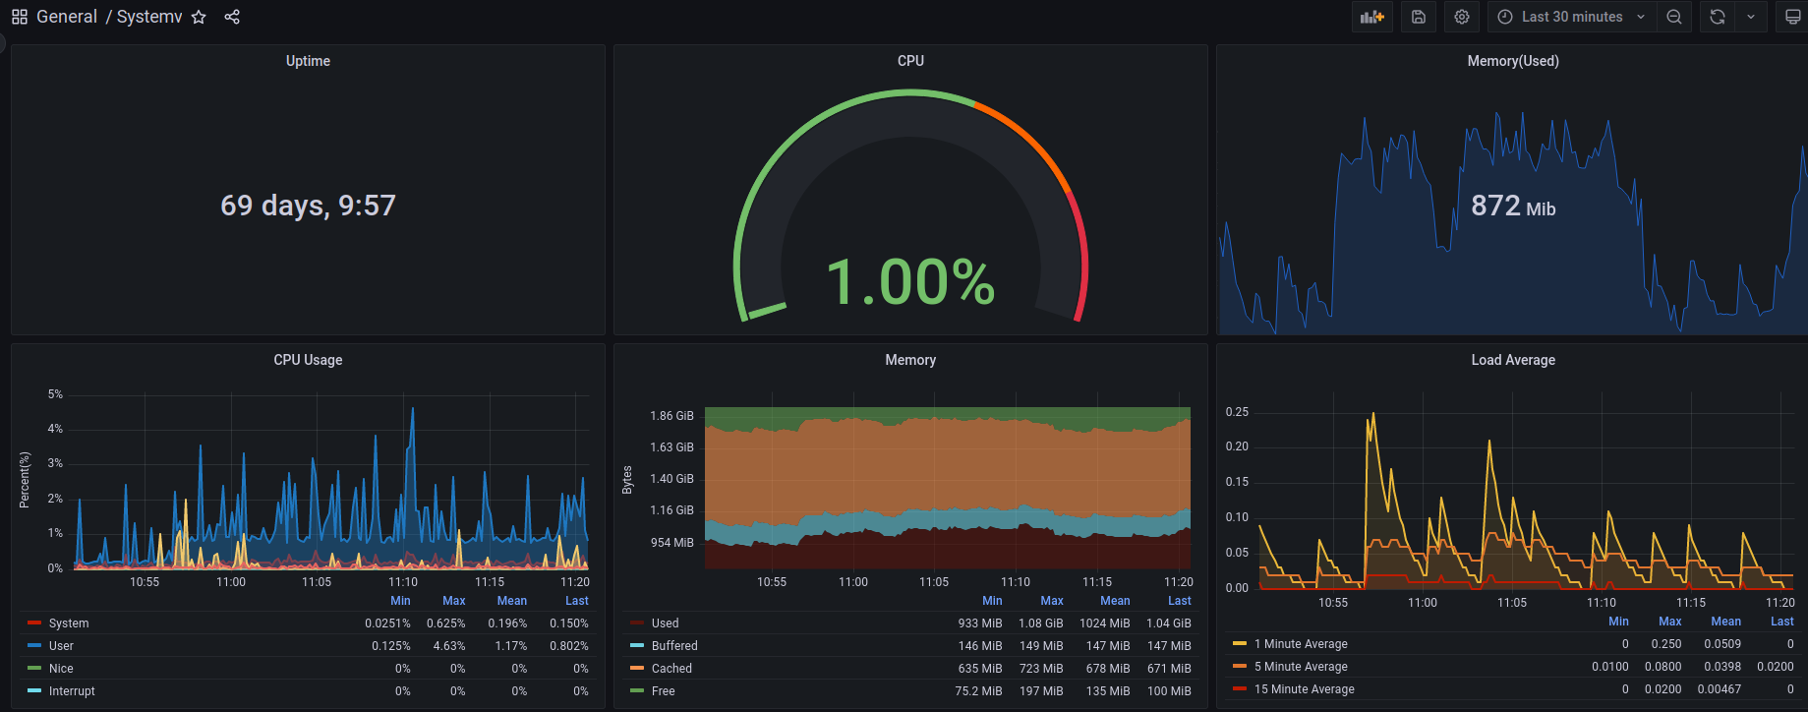This screenshot has height=712, width=1808.
Task: Refresh the dashboard now
Action: click(1718, 17)
